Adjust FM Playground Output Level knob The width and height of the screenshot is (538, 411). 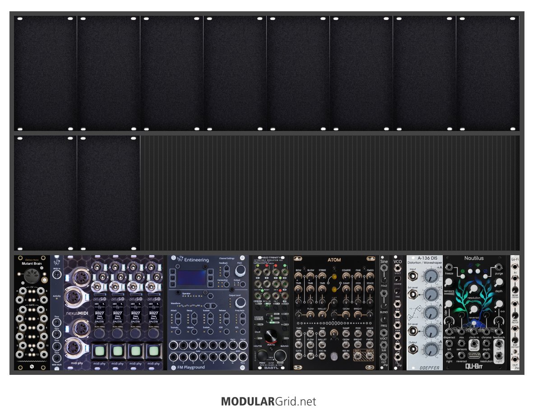tap(240, 303)
